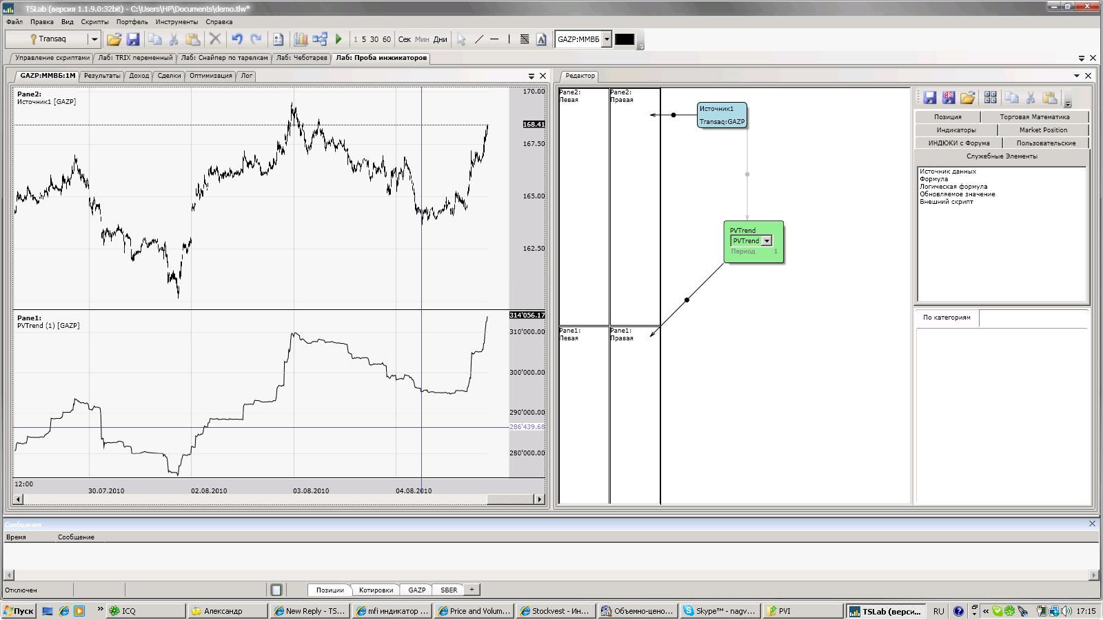Click the grid layout icon in editor toolbar
This screenshot has height=620, width=1103.
(x=990, y=98)
